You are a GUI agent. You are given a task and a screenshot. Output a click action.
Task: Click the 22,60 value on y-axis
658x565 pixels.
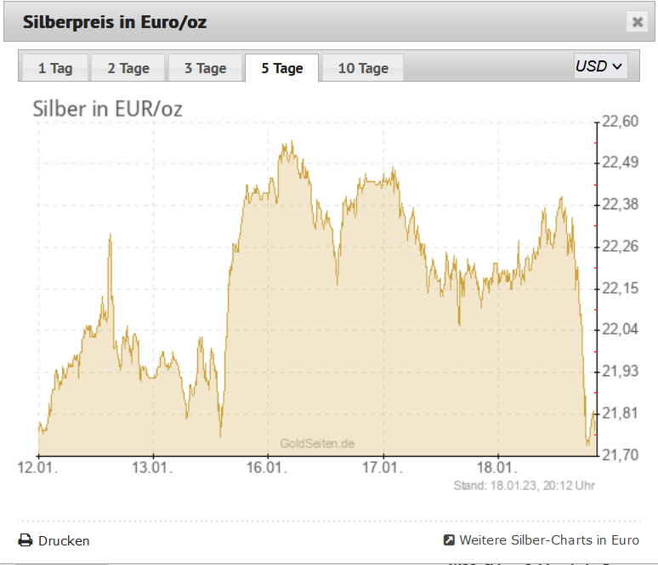pos(621,122)
